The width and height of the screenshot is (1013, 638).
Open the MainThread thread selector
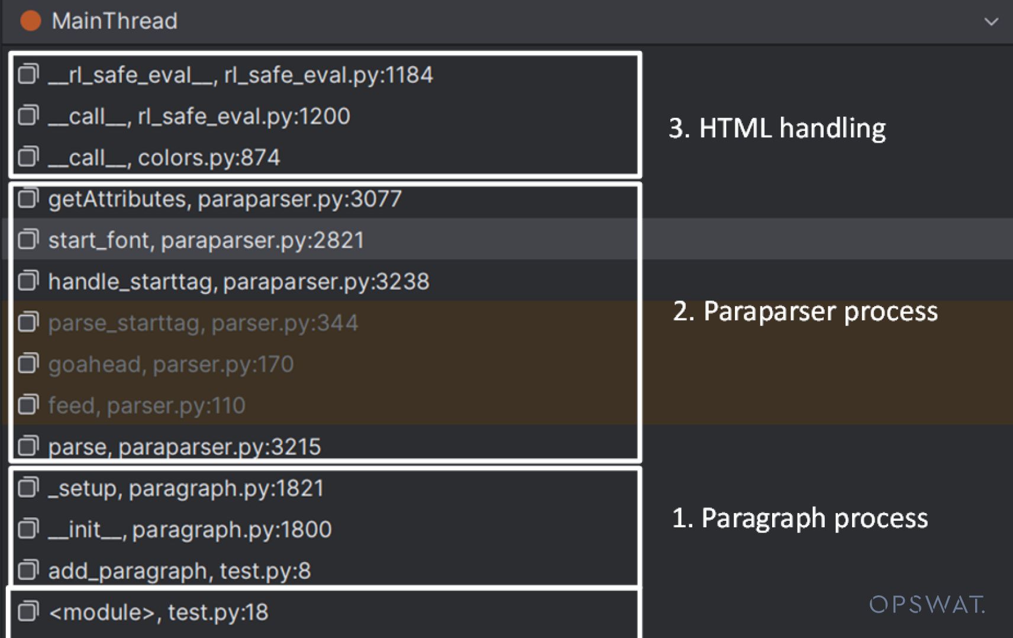(114, 21)
